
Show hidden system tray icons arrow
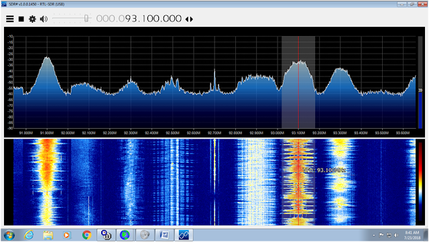(x=374, y=235)
